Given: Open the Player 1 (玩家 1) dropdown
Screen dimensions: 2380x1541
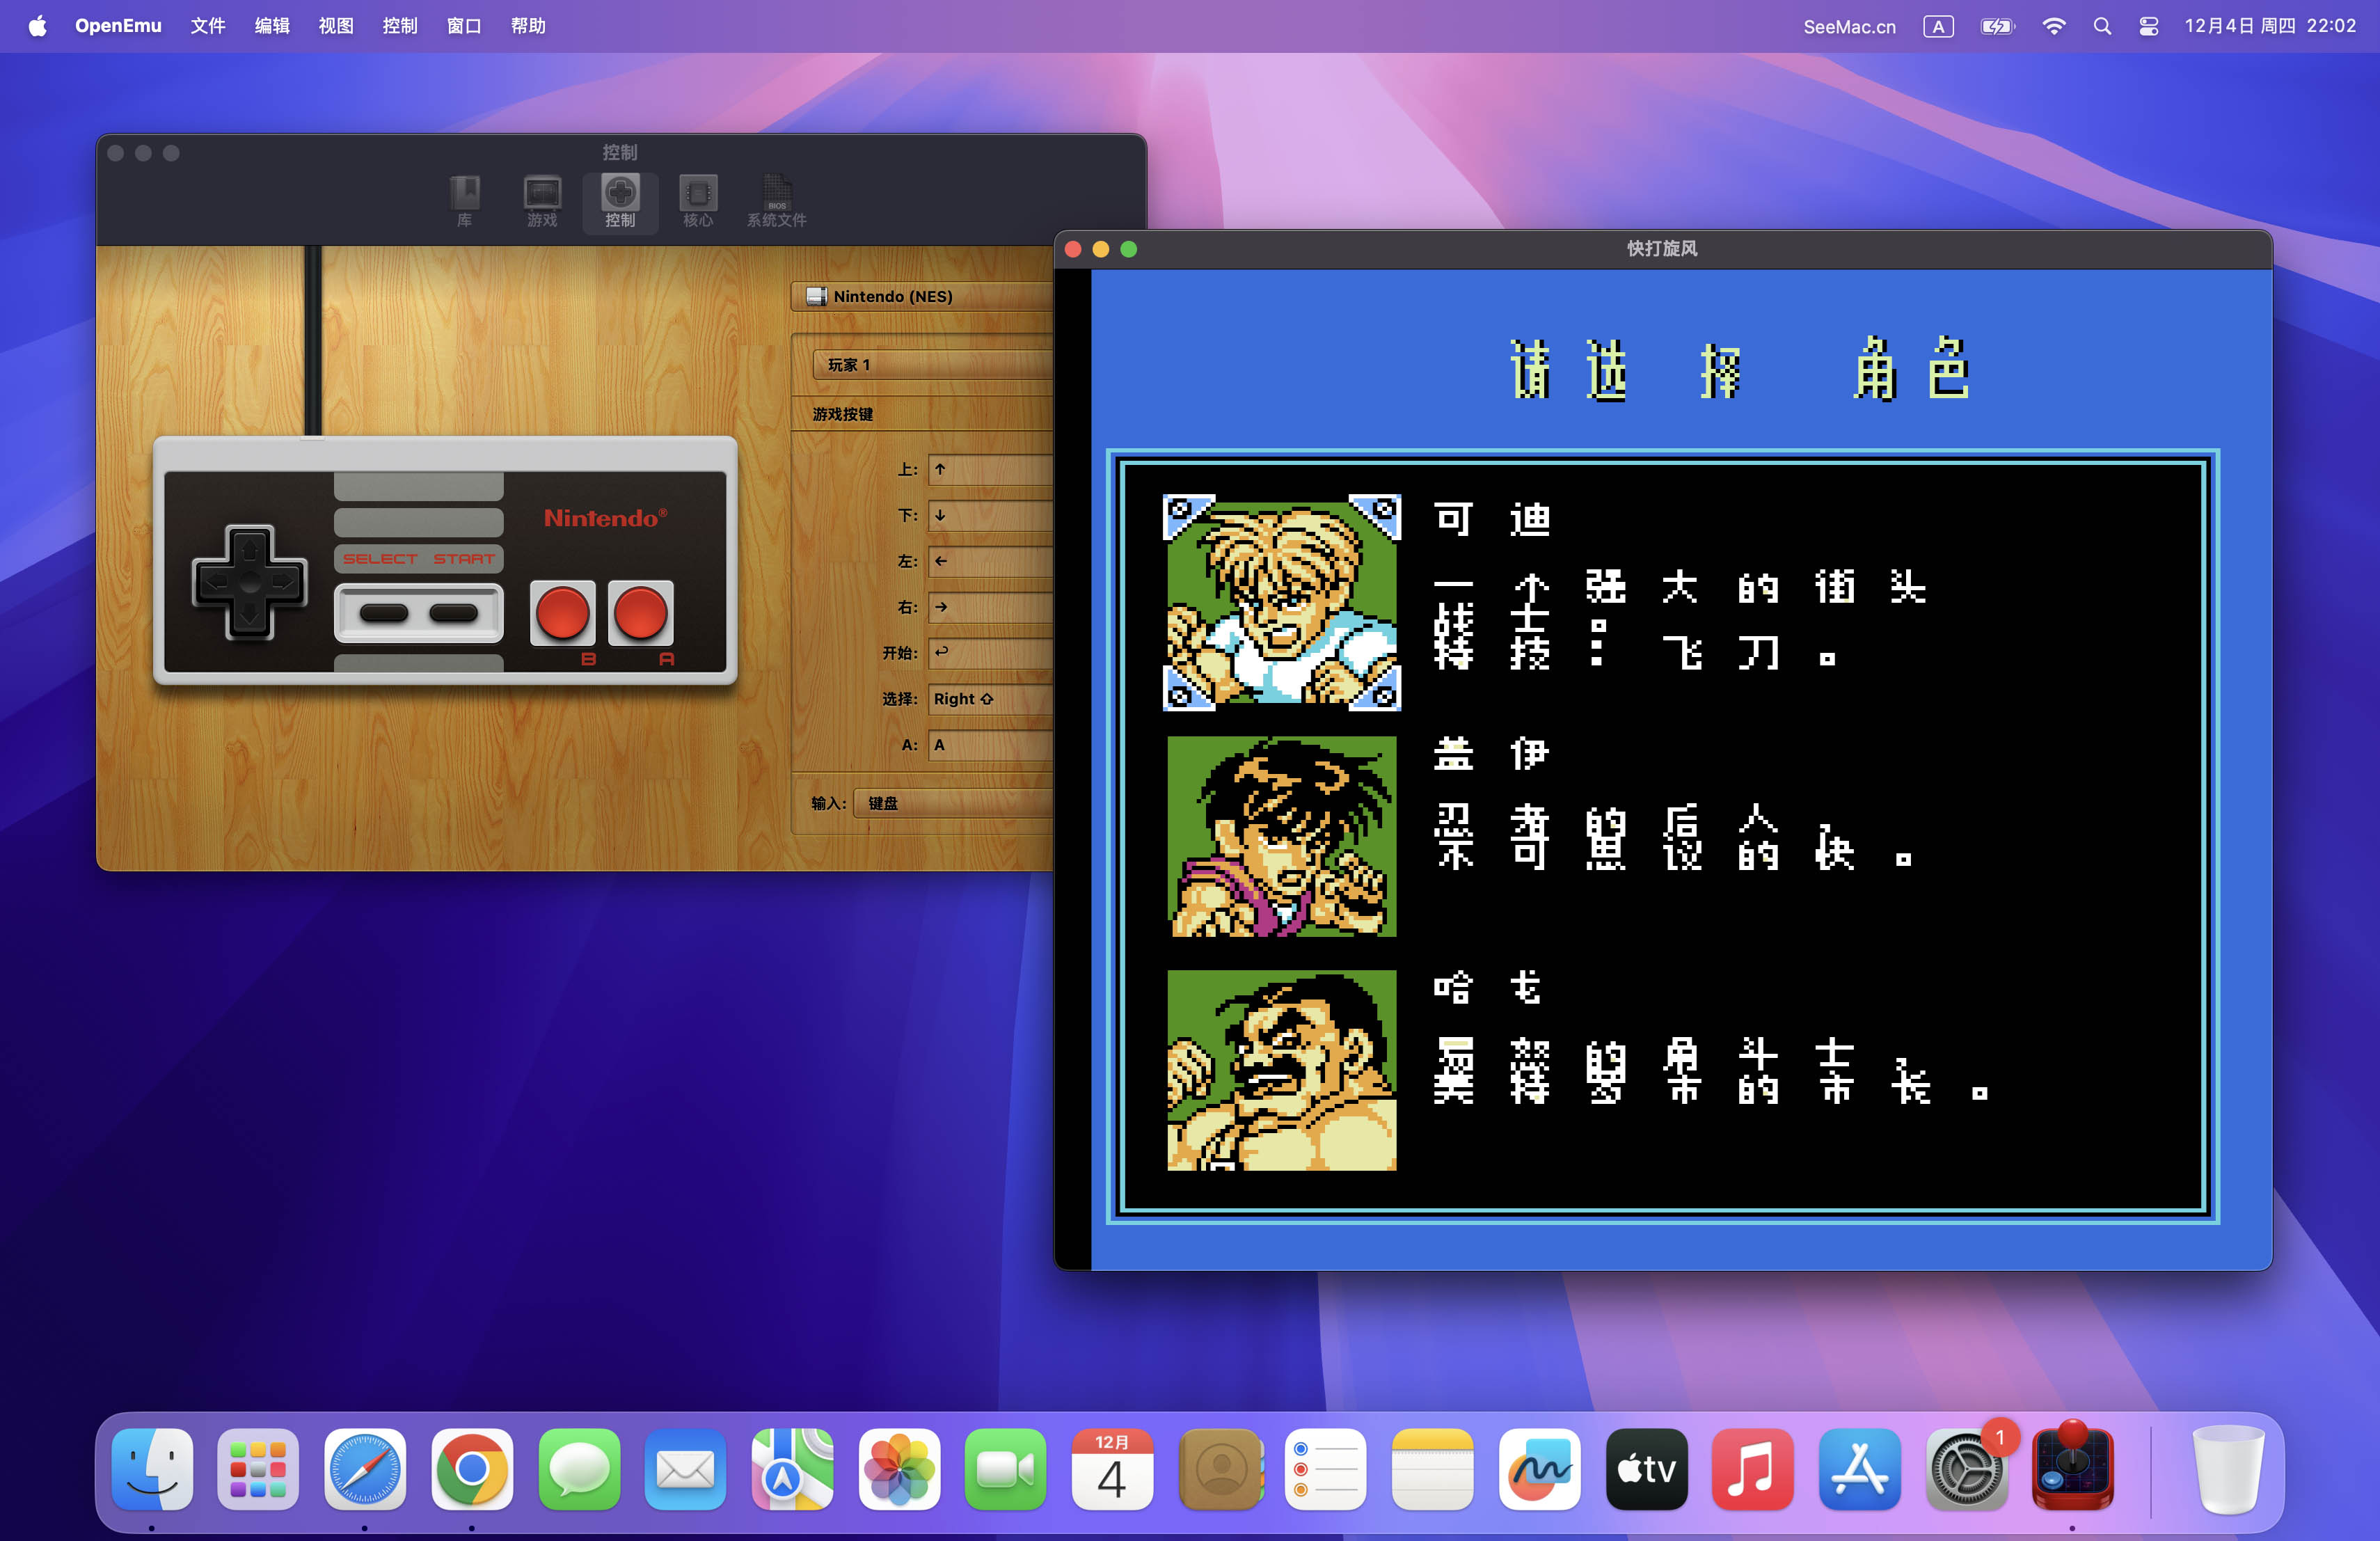Looking at the screenshot, I should [x=930, y=365].
